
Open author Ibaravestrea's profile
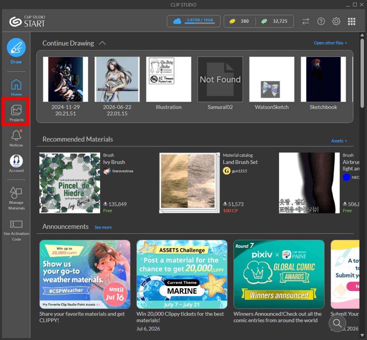pyautogui.click(x=119, y=171)
